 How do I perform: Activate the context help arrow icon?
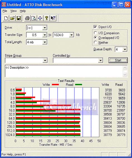pos(53,18)
